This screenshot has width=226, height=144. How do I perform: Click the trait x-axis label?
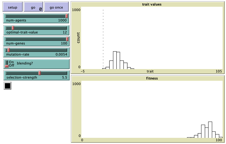click(x=150, y=71)
